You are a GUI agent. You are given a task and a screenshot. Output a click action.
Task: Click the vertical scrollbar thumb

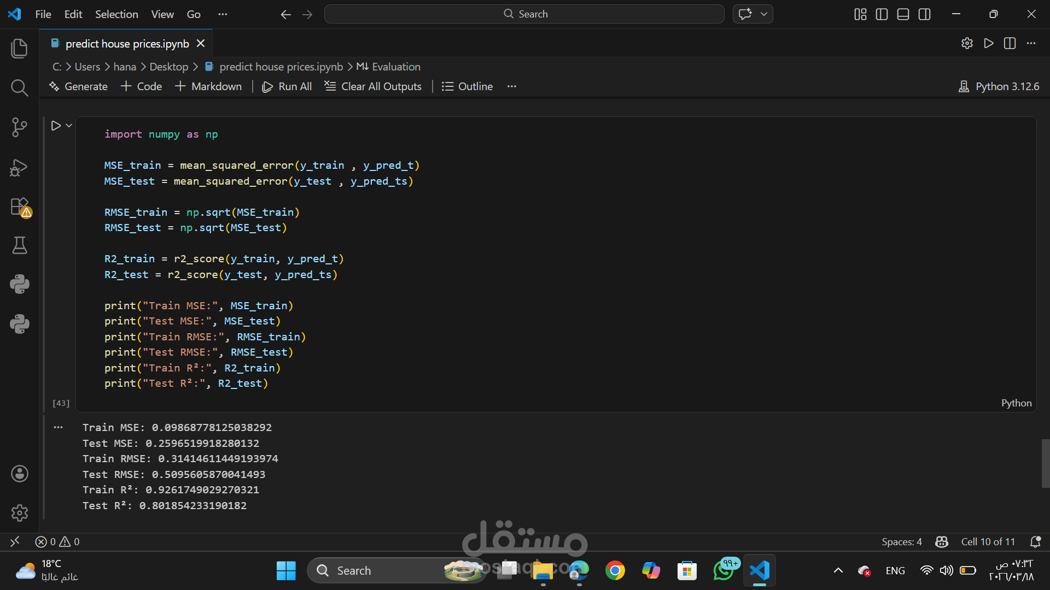1045,463
